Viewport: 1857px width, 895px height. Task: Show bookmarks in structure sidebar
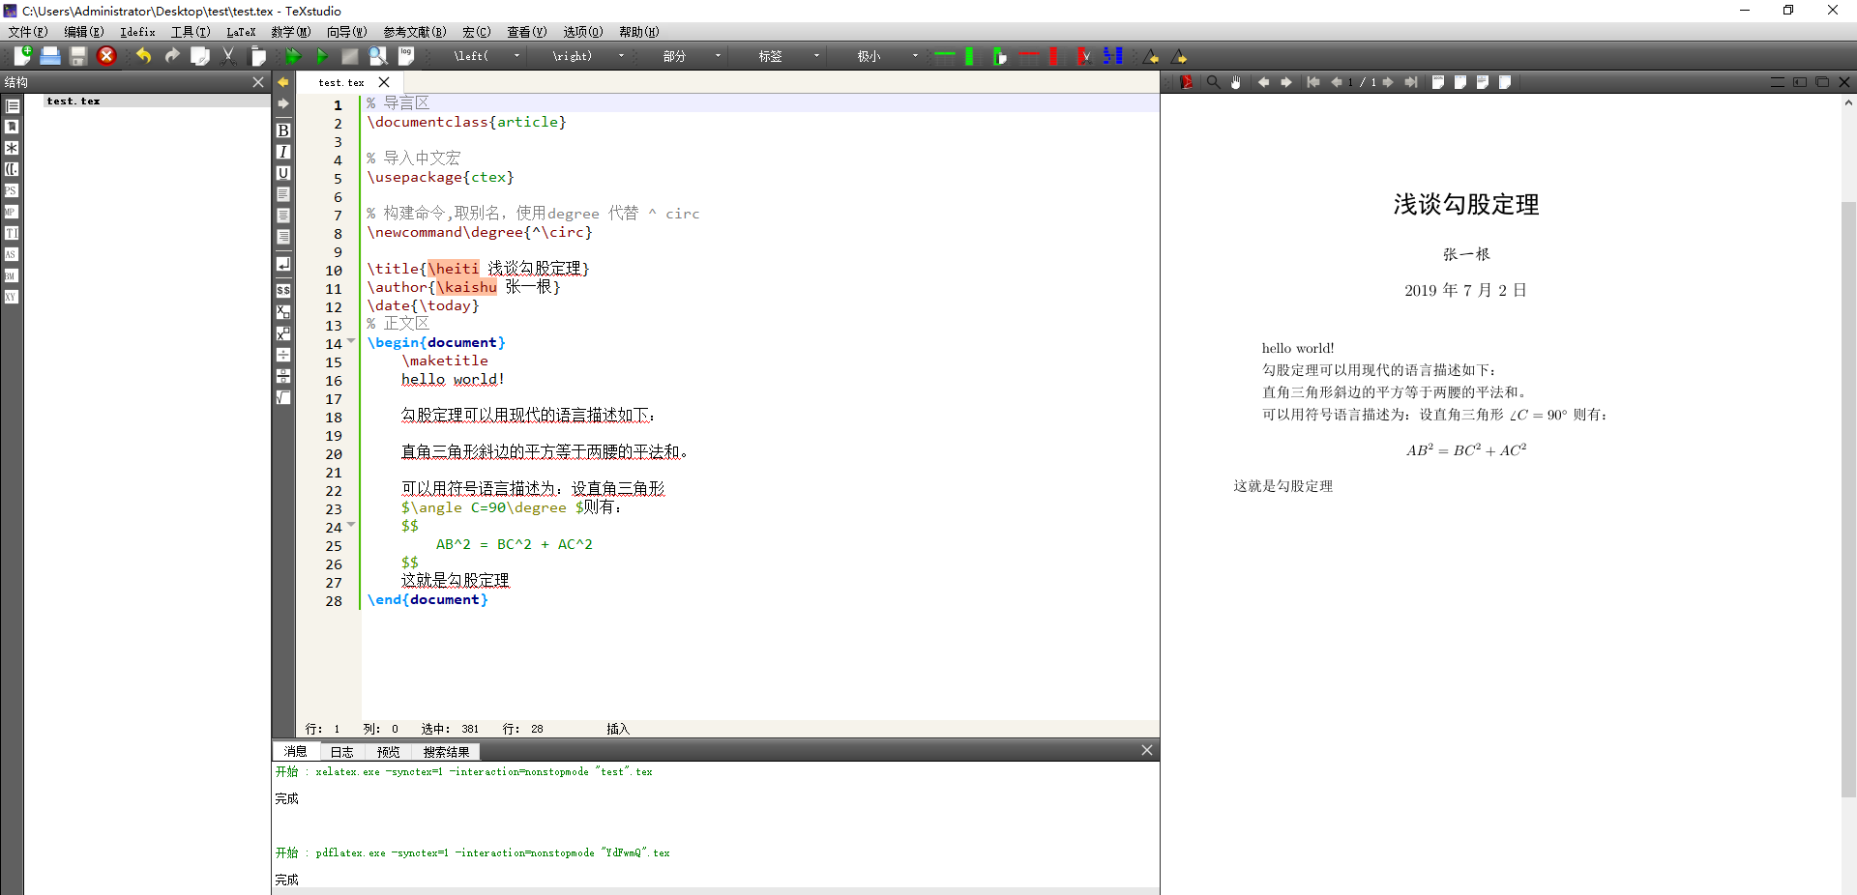[x=12, y=127]
